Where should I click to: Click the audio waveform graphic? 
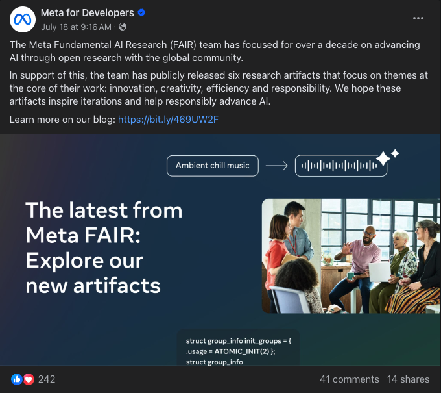[339, 166]
